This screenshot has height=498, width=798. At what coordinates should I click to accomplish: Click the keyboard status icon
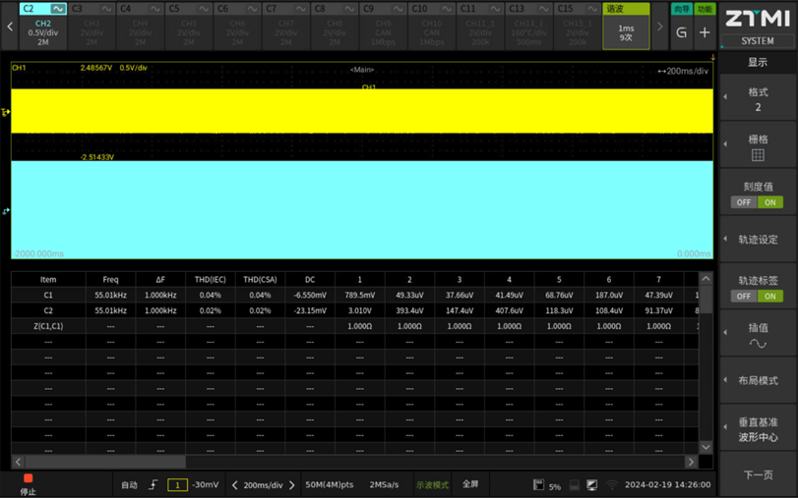point(574,485)
